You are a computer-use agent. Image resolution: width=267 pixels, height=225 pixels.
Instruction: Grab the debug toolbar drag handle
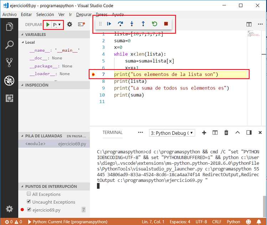coord(100,24)
